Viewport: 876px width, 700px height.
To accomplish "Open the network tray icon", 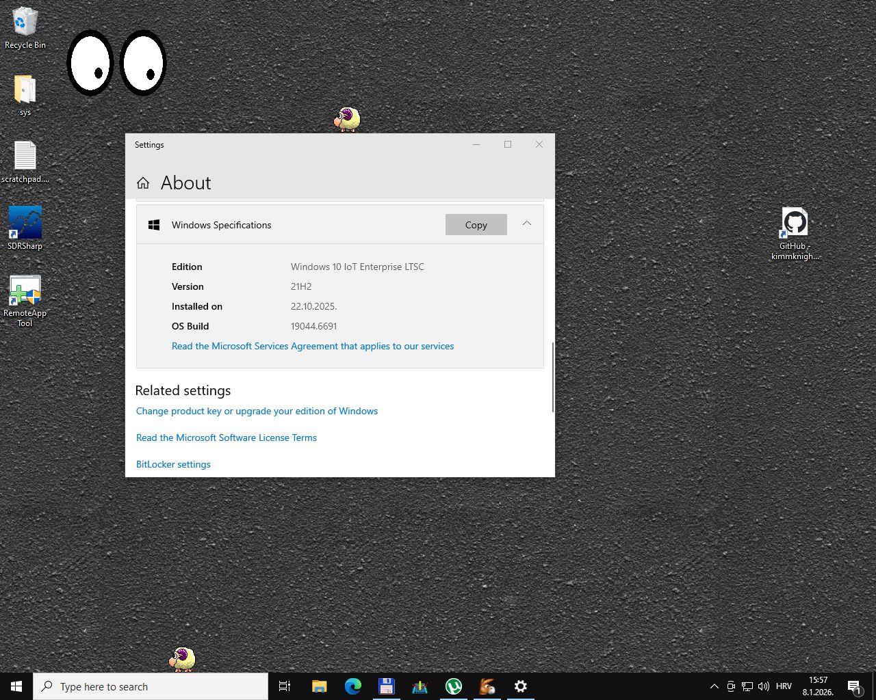I will (747, 686).
